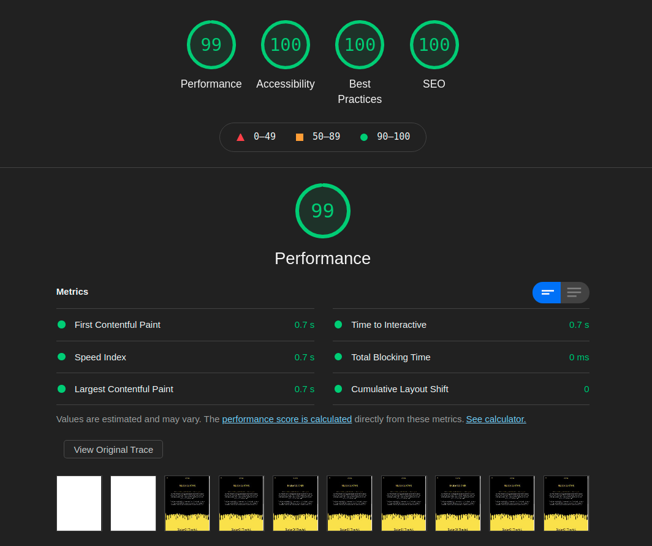The image size is (652, 546).
Task: Click the large 99 Performance gauge
Action: pos(322,211)
